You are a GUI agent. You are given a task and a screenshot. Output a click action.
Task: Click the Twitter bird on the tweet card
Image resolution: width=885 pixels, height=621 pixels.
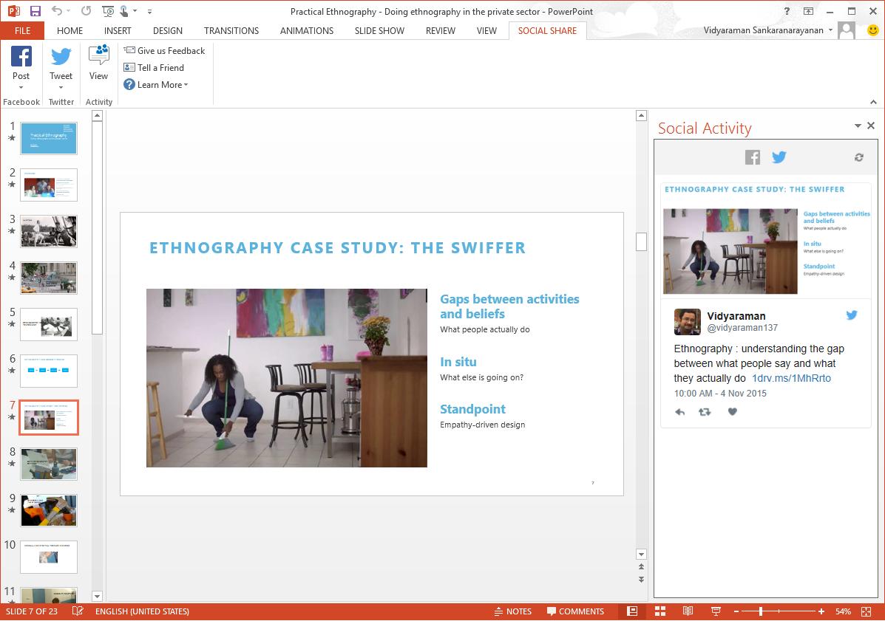coord(852,315)
